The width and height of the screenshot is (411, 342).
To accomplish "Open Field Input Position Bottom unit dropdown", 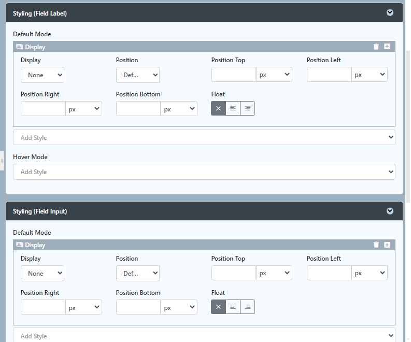I will [x=179, y=307].
